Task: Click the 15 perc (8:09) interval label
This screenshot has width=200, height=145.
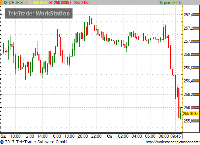Action: 170,3
